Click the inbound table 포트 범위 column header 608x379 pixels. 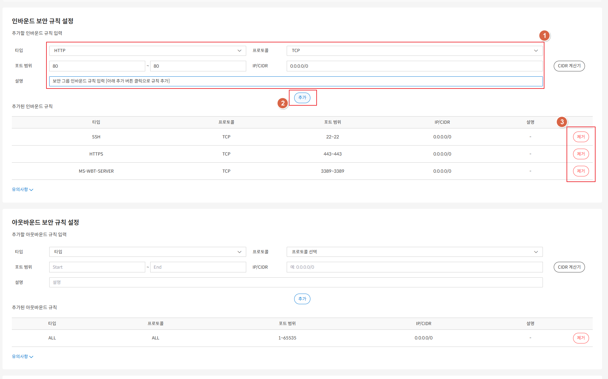pyautogui.click(x=333, y=122)
